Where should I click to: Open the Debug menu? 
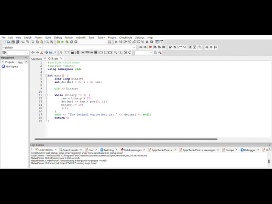point(58,37)
